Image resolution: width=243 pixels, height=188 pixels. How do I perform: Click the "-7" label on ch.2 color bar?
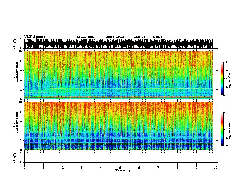226,146
